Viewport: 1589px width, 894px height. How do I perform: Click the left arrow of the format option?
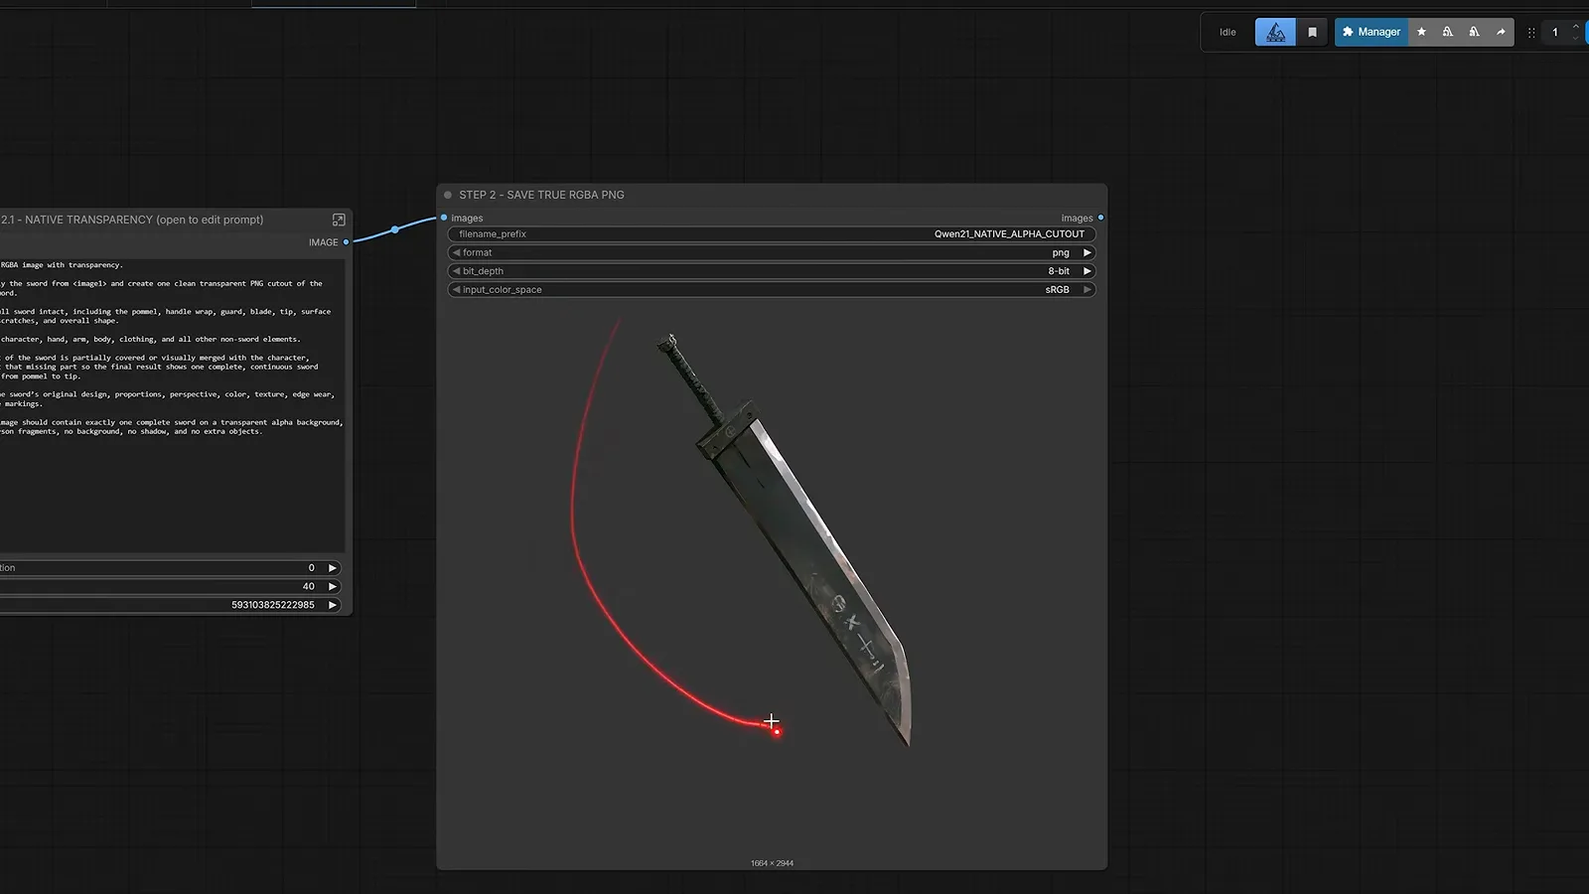[457, 252]
